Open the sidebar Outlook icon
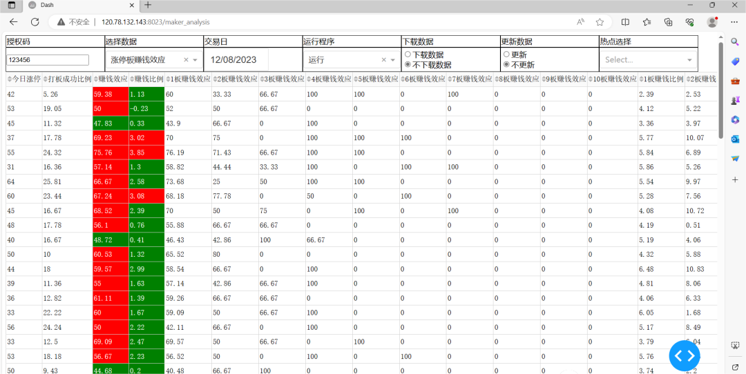746x374 pixels. (x=735, y=138)
